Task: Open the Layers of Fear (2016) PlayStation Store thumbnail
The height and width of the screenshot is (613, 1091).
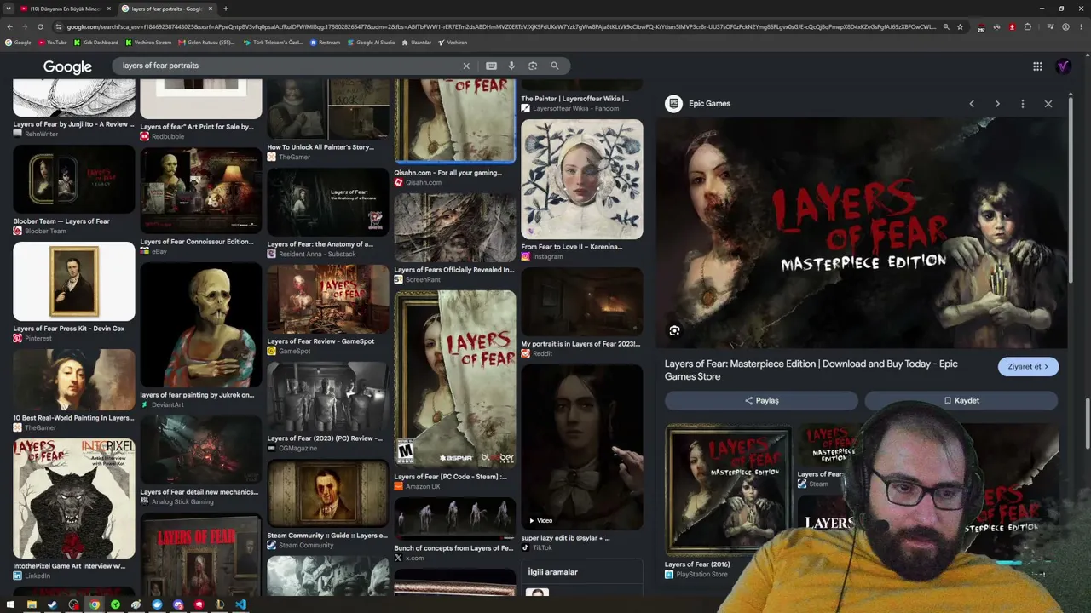Action: click(x=728, y=491)
